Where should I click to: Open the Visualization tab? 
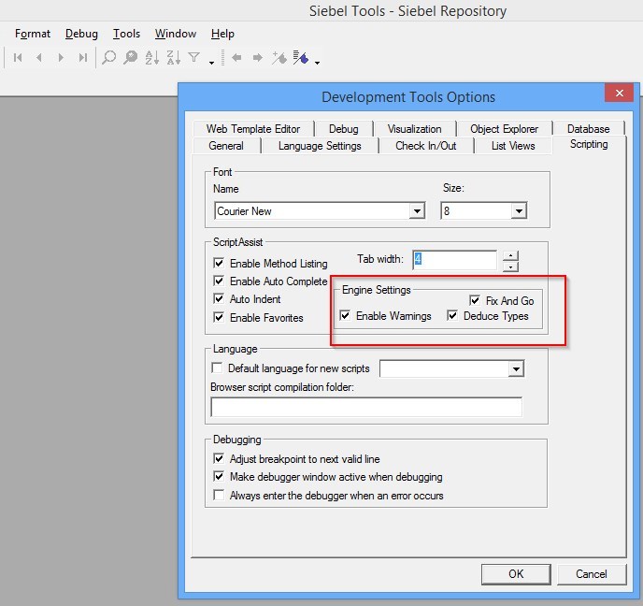[415, 129]
